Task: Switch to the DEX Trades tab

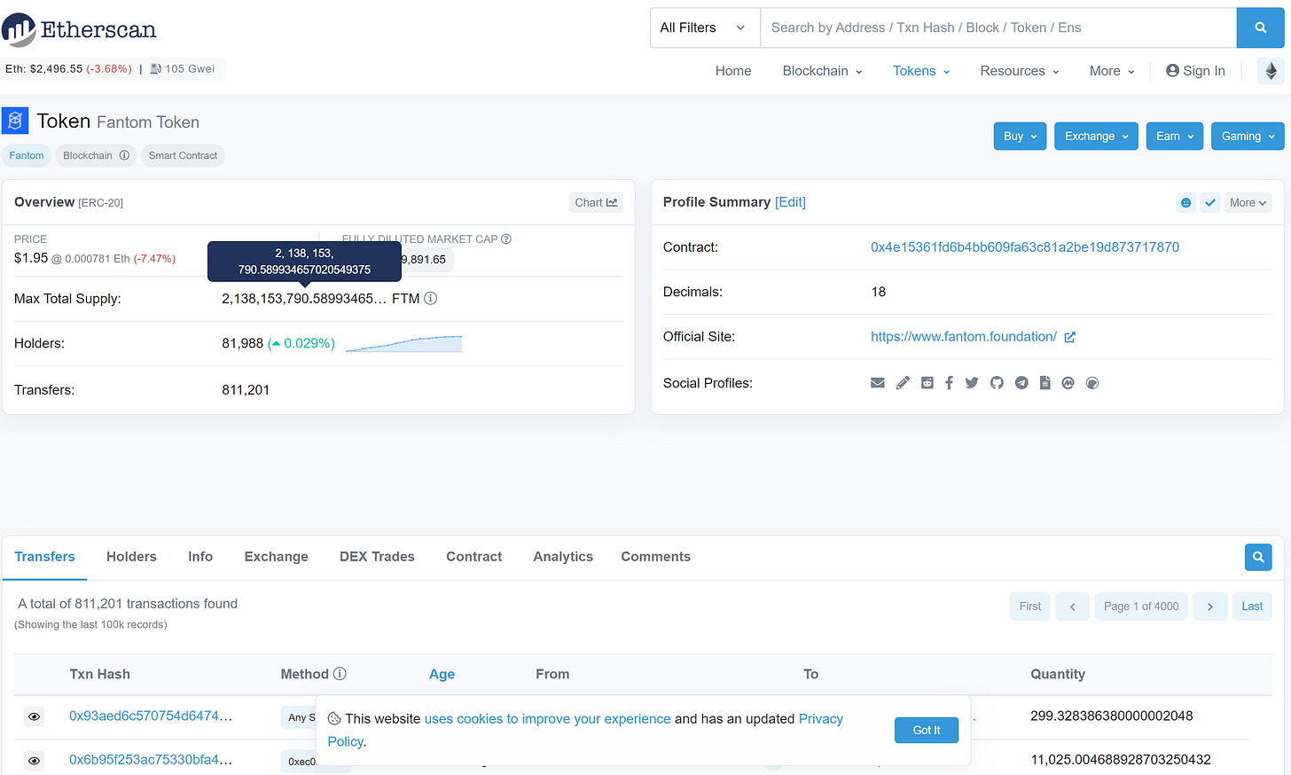Action: point(377,557)
